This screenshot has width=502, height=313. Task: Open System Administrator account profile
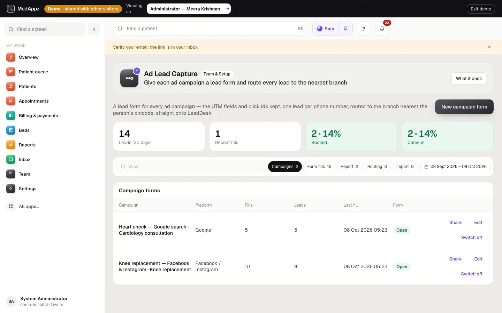(52, 302)
